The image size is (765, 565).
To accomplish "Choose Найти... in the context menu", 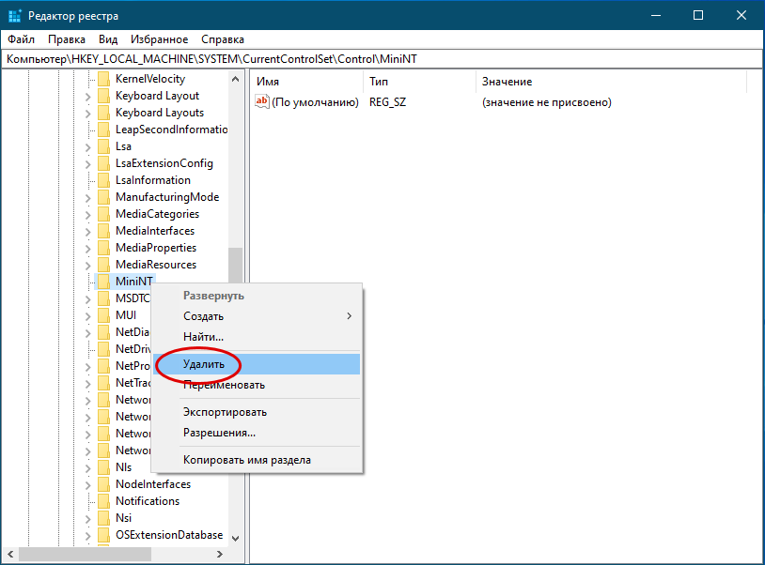I will [257, 337].
